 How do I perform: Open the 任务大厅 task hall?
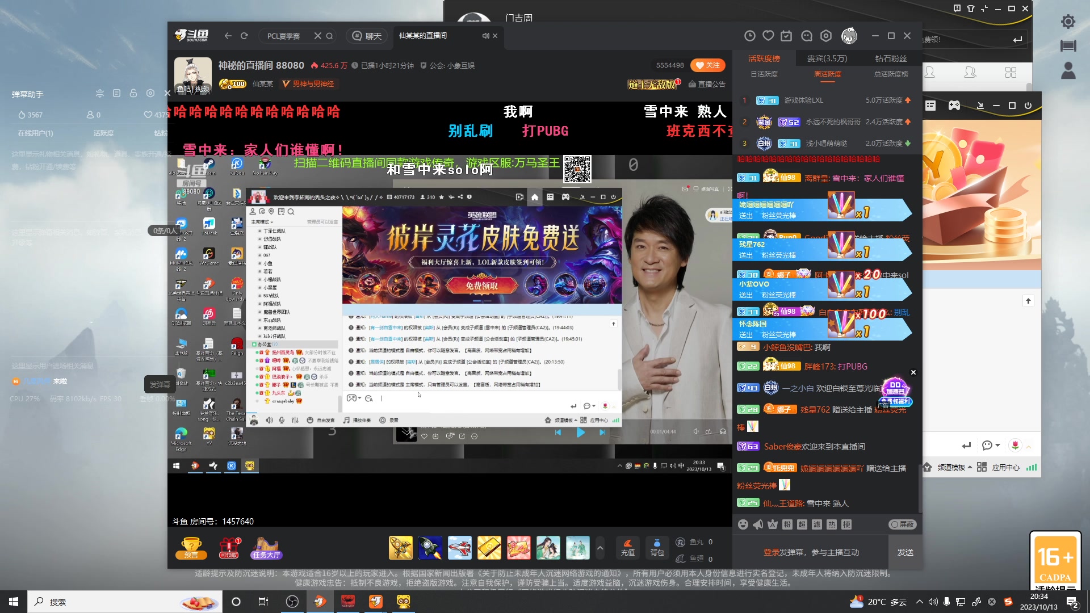click(x=266, y=548)
